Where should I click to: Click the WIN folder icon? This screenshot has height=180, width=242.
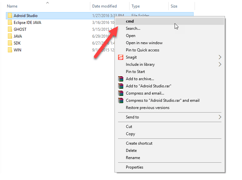point(10,50)
